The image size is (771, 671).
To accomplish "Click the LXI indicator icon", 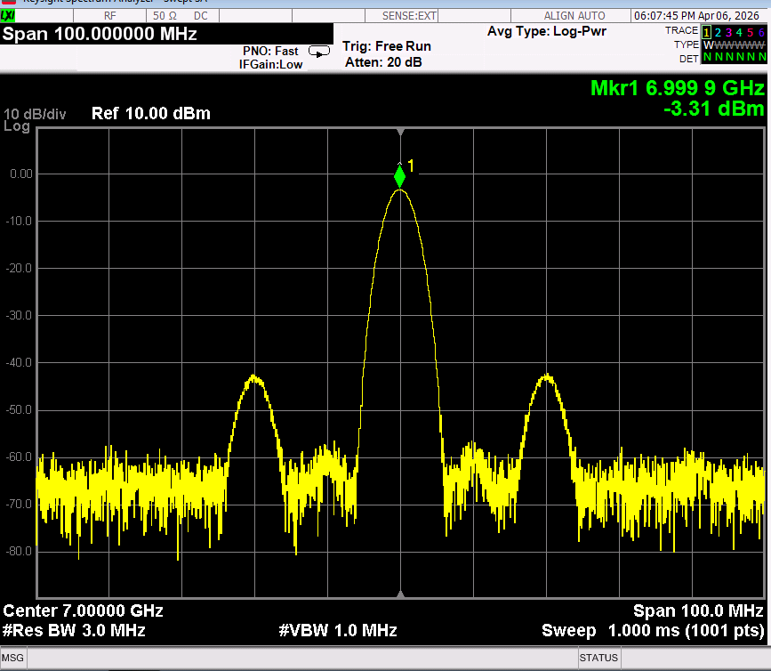I will (8, 16).
